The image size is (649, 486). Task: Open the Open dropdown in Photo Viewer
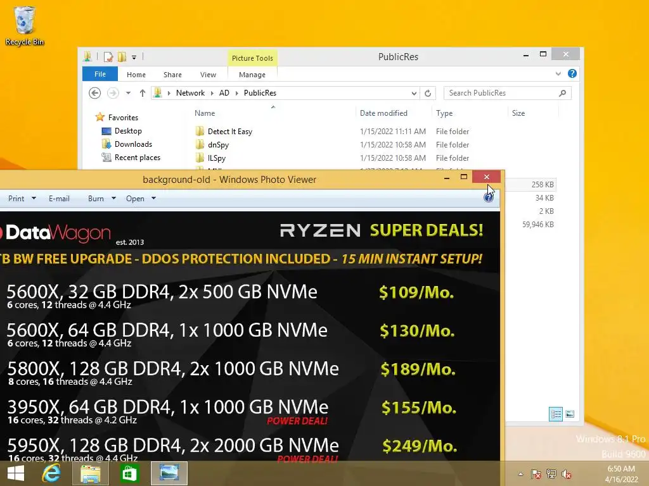pyautogui.click(x=153, y=198)
